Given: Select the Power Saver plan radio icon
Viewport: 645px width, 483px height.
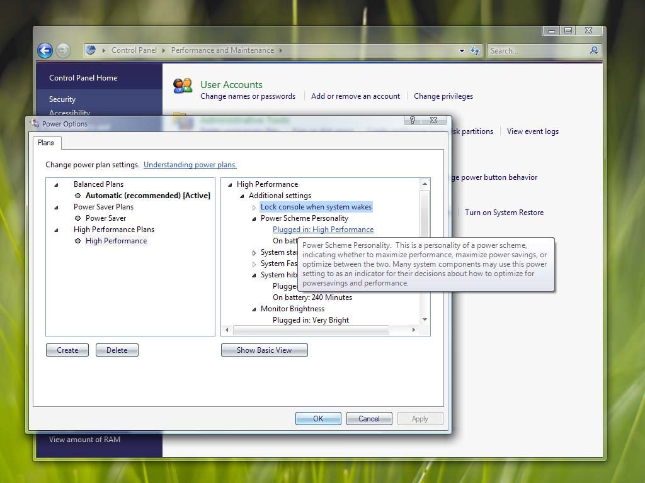Looking at the screenshot, I should pos(77,218).
